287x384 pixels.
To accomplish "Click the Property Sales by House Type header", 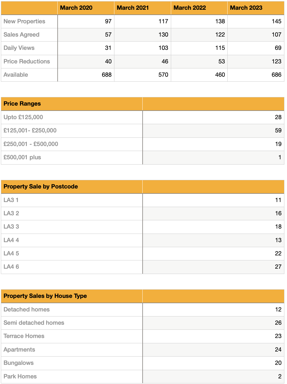I will [45, 296].
